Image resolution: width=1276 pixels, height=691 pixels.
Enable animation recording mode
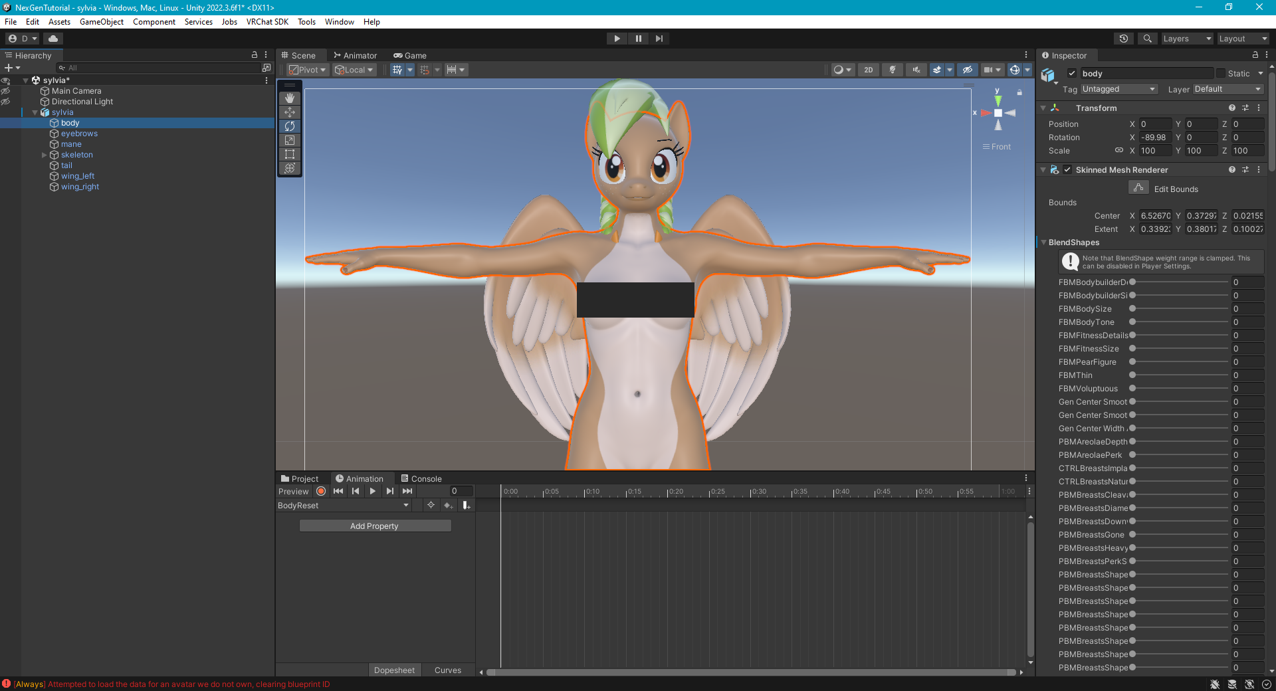pyautogui.click(x=321, y=491)
